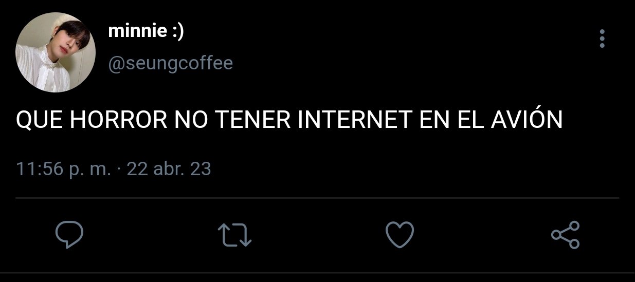635x282 pixels.
Task: Tap the word INTERNET in the tweet
Action: (x=354, y=121)
